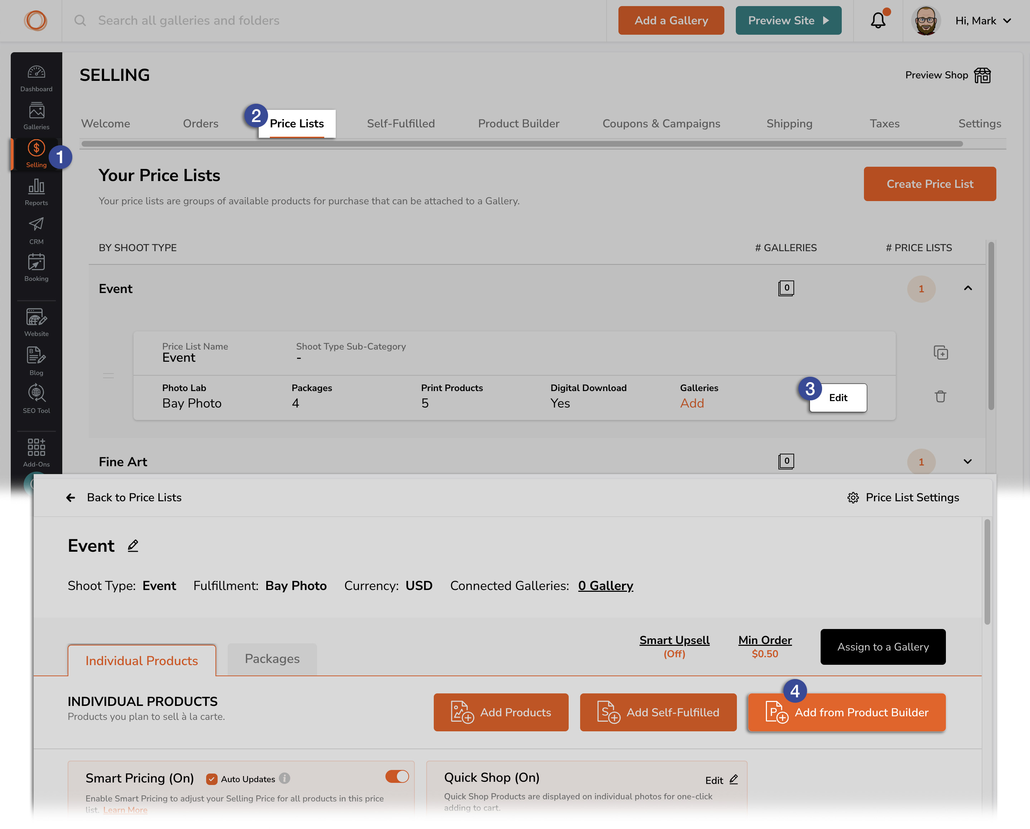Screen dimensions: 1030x829
Task: Toggle the Smart Pricing switch
Action: coord(397,776)
